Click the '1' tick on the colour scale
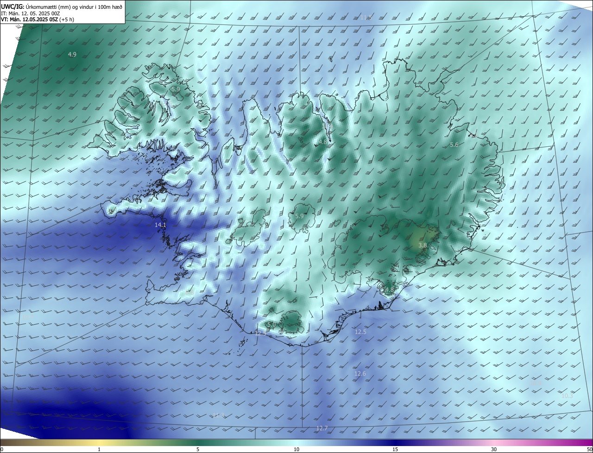 (99, 449)
